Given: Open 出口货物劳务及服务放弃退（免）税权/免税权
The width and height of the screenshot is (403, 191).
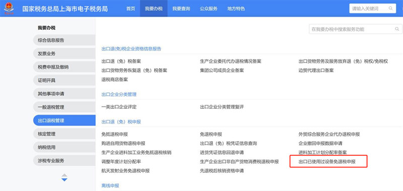Looking at the screenshot, I should pyautogui.click(x=343, y=61).
